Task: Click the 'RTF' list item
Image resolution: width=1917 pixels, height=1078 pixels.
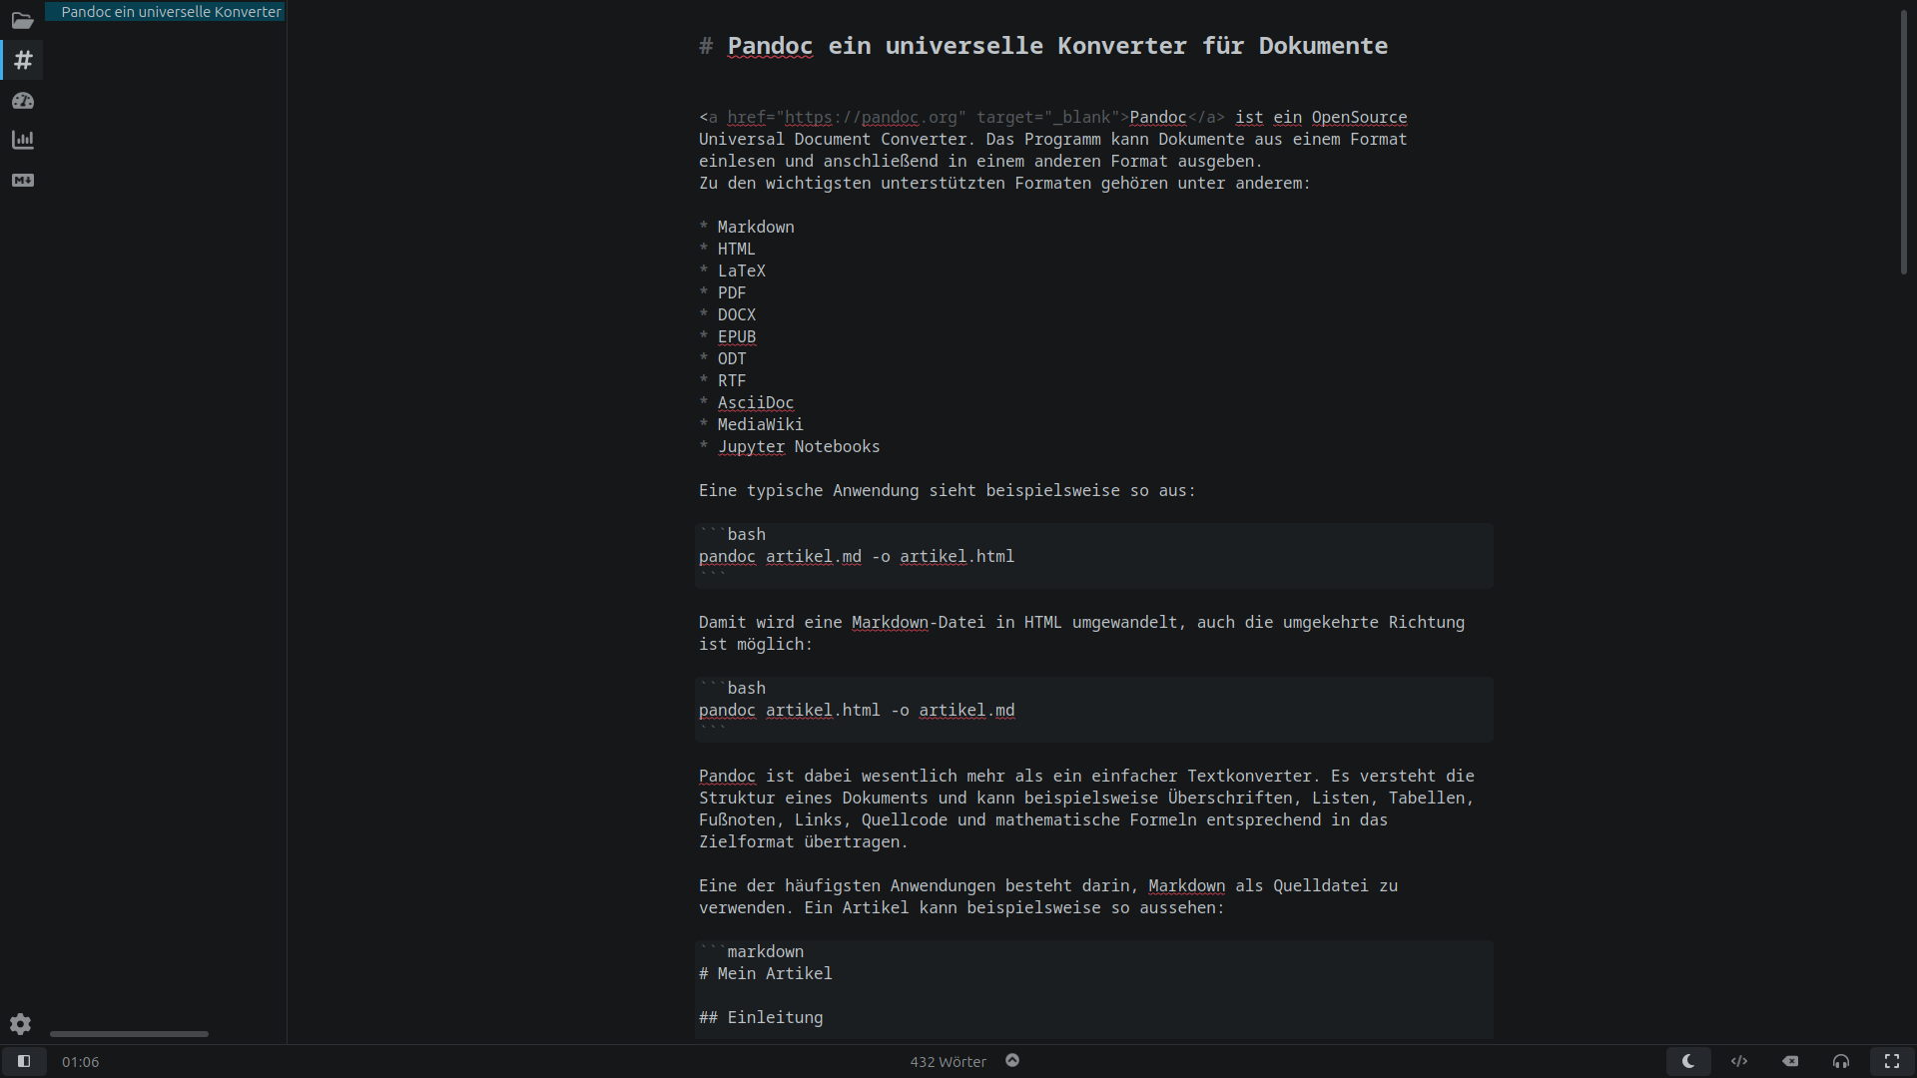Action: tap(731, 380)
